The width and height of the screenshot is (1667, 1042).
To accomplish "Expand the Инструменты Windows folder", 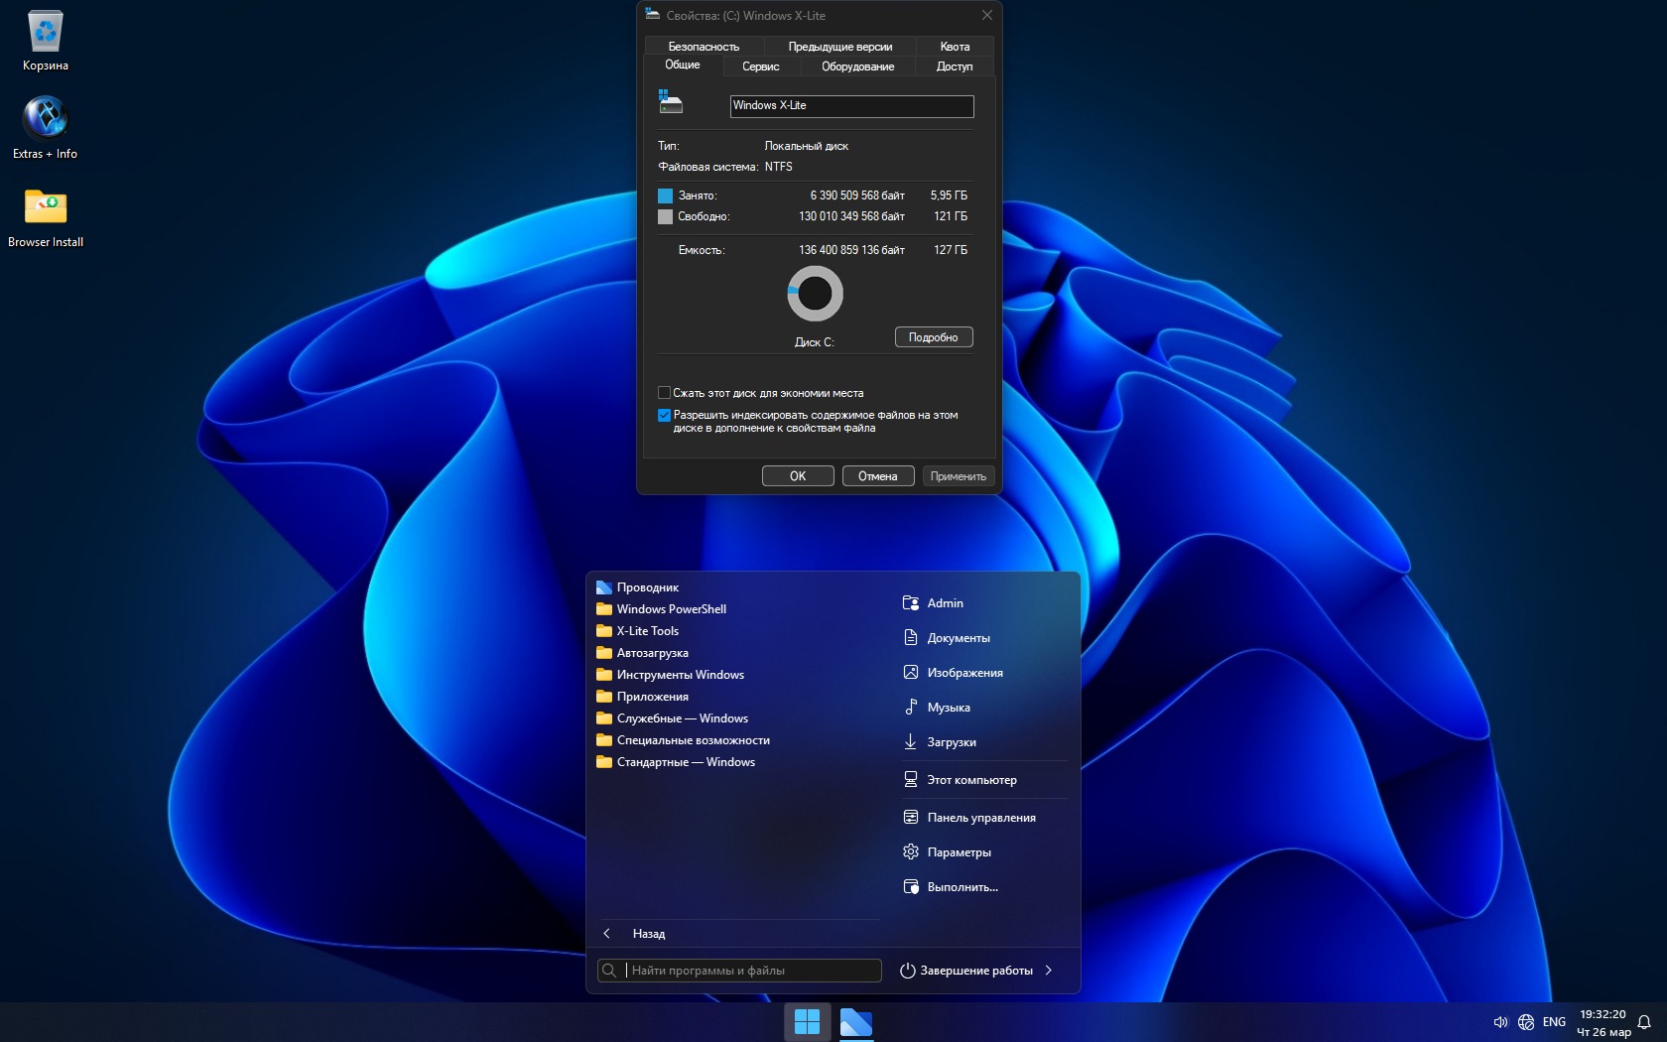I will [x=680, y=675].
